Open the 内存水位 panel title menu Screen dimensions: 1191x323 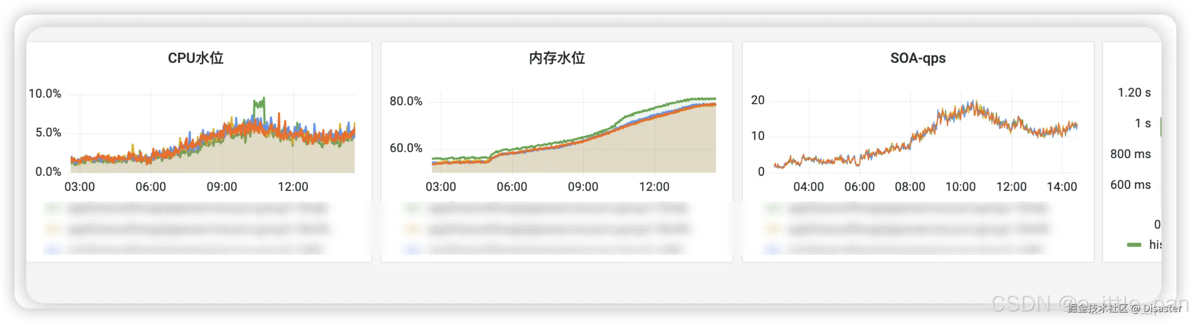pos(557,58)
